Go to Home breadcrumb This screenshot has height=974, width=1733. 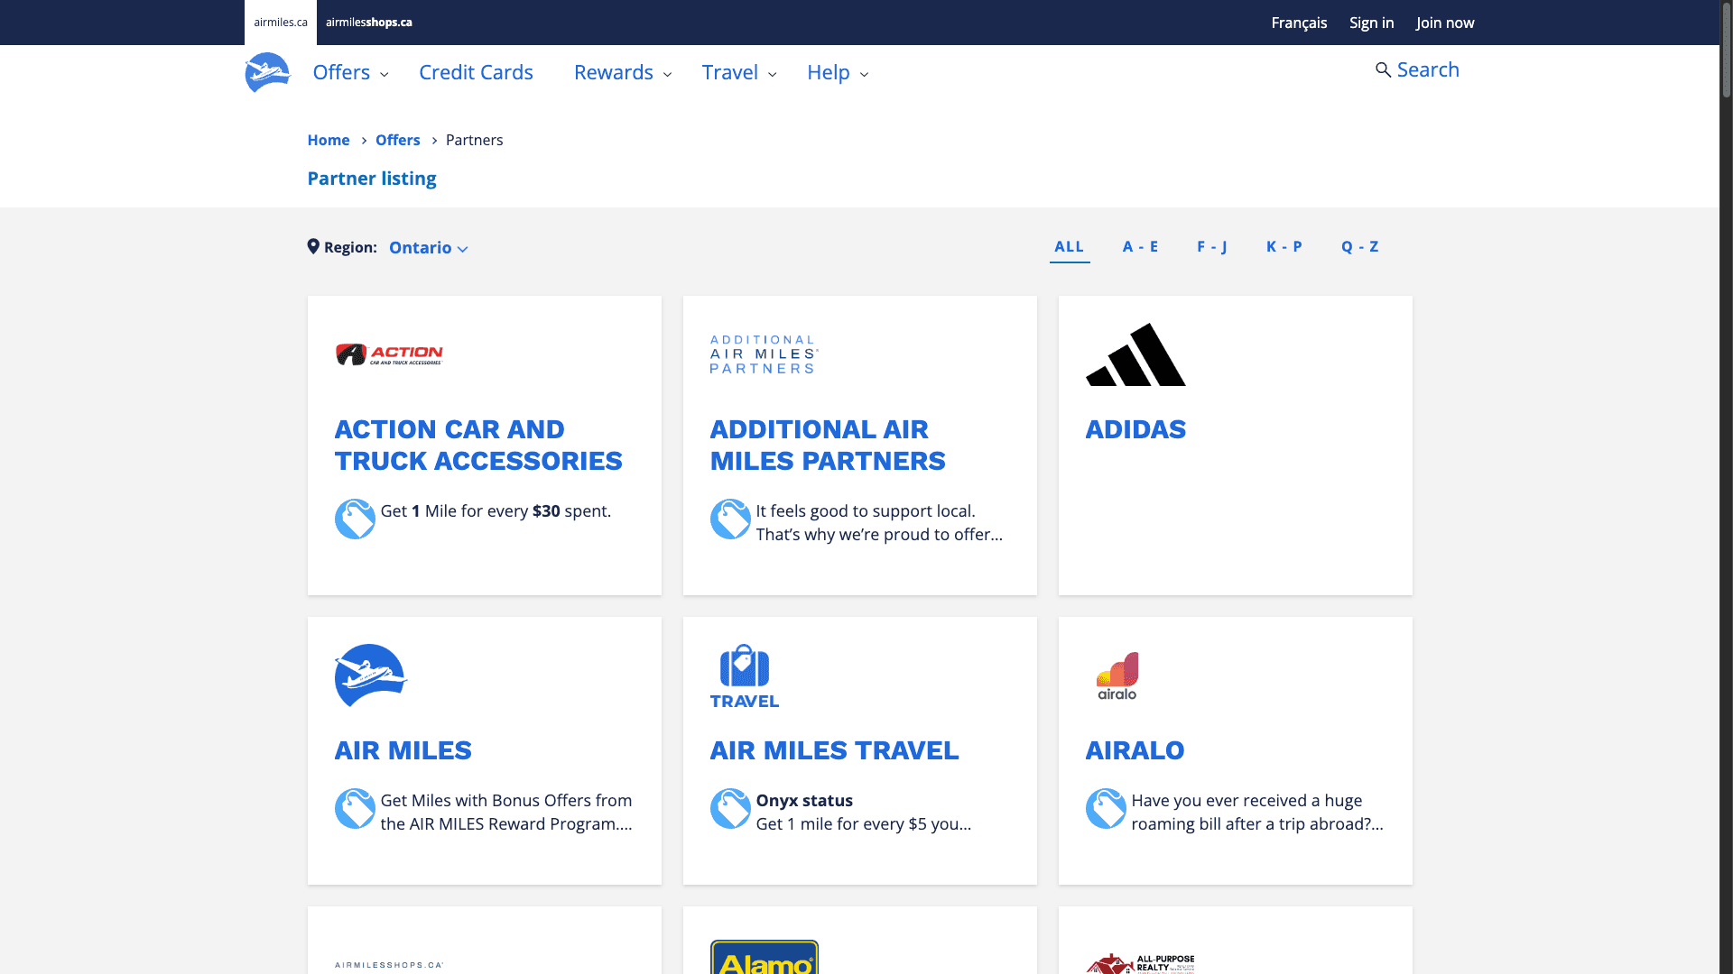pyautogui.click(x=329, y=140)
